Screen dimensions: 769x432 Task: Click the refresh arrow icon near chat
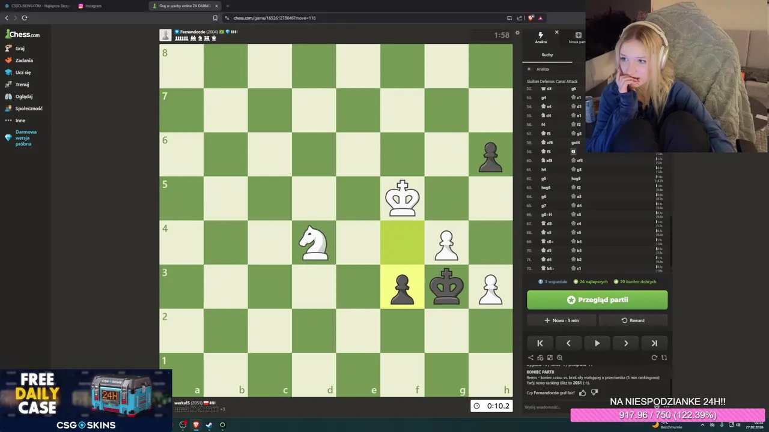[x=654, y=358]
